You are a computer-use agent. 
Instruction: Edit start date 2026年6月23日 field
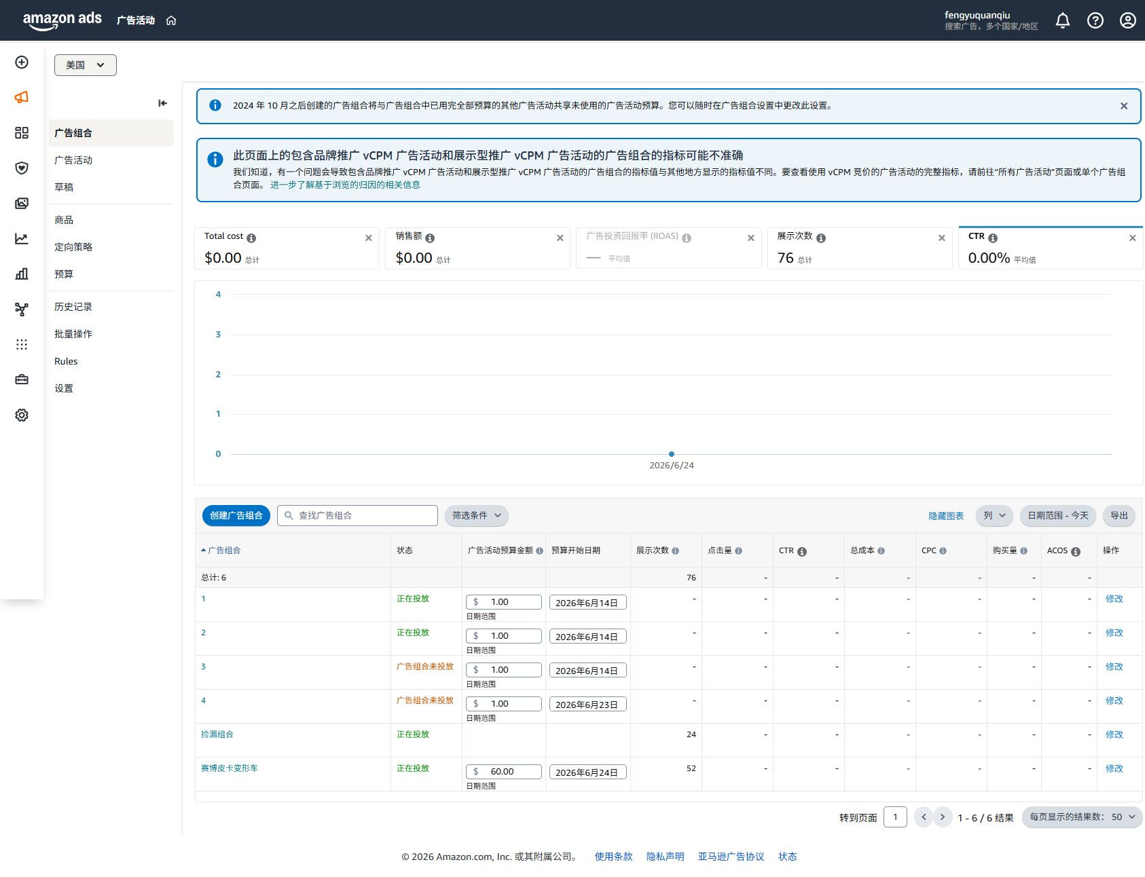pos(588,705)
